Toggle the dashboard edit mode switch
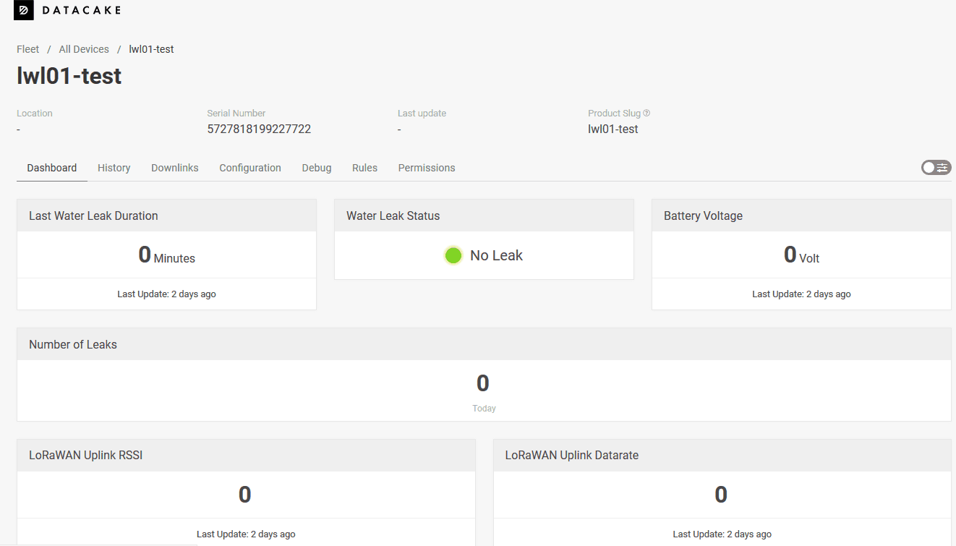This screenshot has height=546, width=956. point(936,168)
